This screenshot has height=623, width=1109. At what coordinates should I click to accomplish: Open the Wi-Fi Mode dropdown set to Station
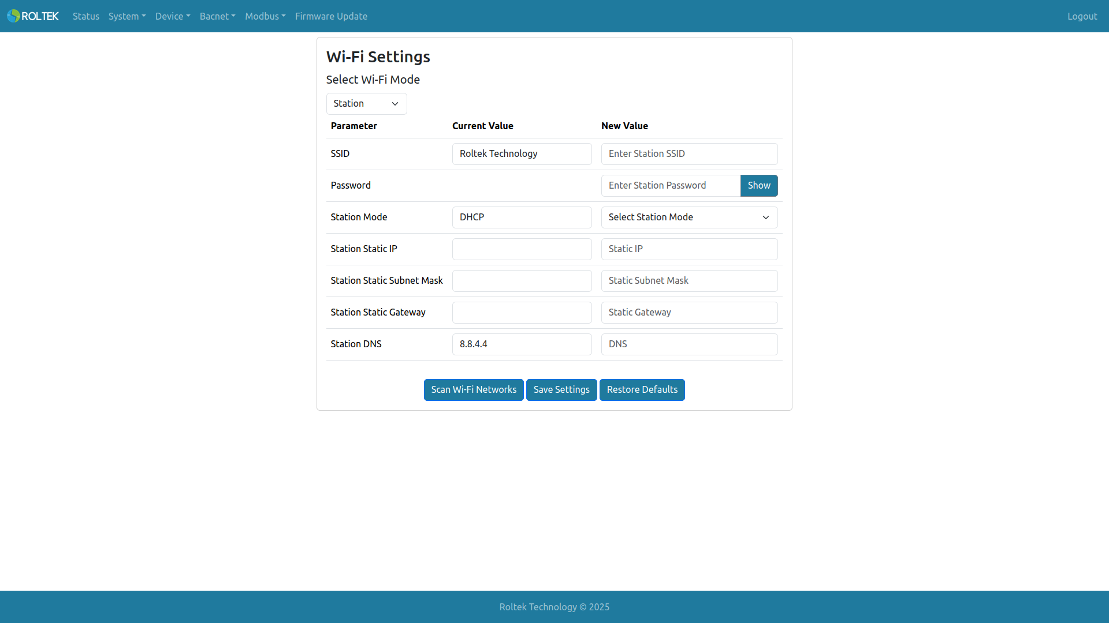coord(366,104)
